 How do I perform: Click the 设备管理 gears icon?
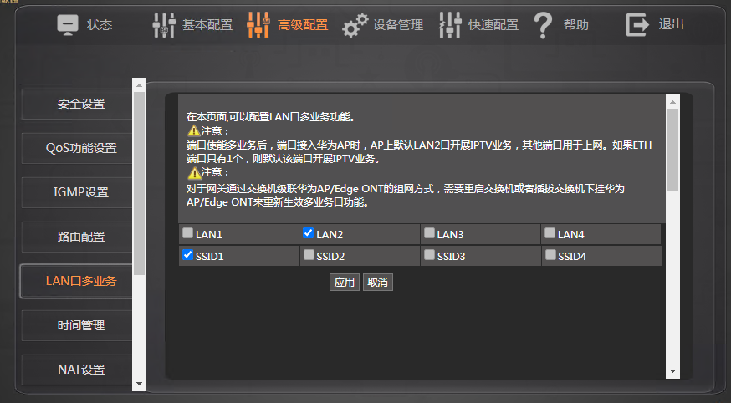355,25
